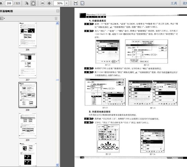
Task: Open page 206 thumbnail
Action: (27, 35)
